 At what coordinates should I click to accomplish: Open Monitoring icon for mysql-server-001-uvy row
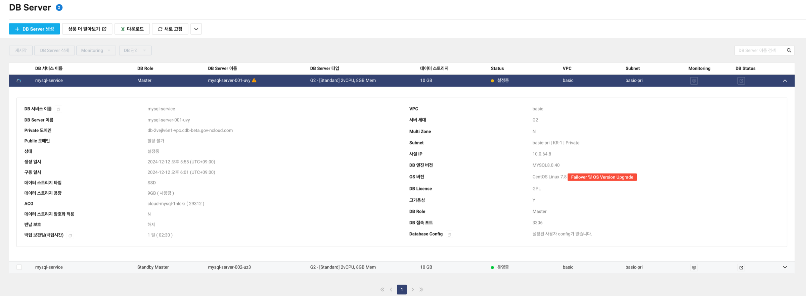[x=694, y=81]
